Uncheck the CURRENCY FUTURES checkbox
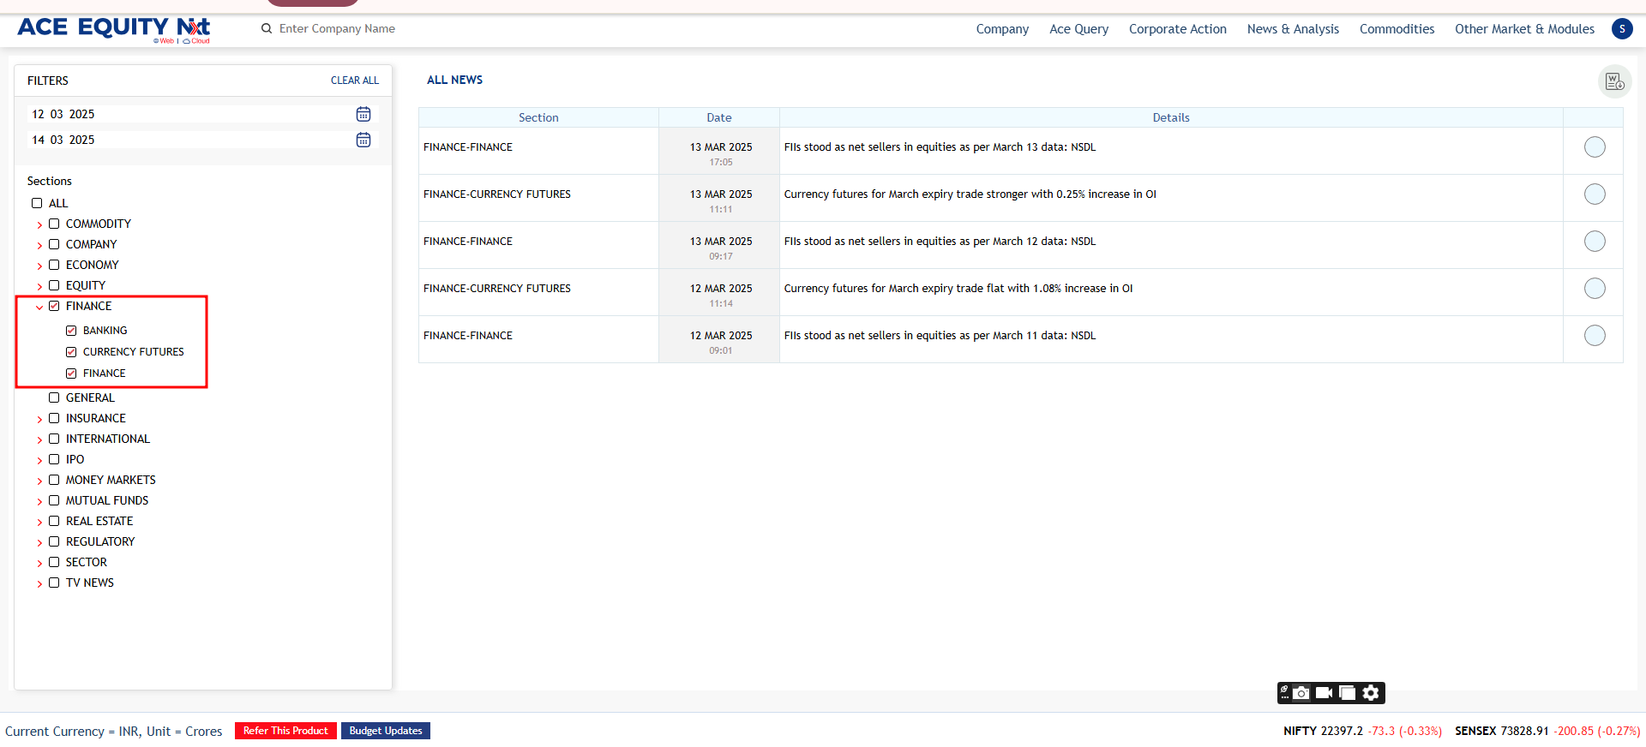The width and height of the screenshot is (1646, 747). [71, 352]
